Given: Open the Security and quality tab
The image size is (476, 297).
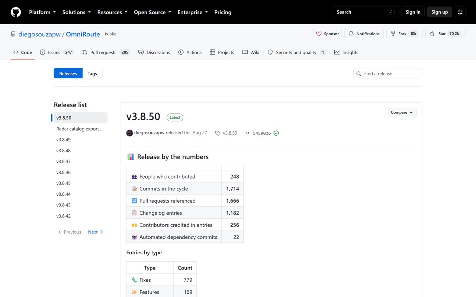Looking at the screenshot, I should (297, 52).
